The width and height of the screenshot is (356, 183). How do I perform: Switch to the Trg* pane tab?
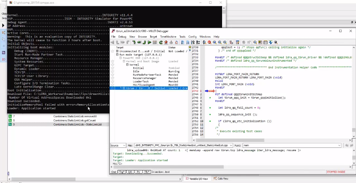(x=122, y=172)
